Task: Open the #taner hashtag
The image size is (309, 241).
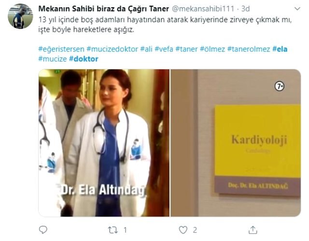Action: pos(186,49)
